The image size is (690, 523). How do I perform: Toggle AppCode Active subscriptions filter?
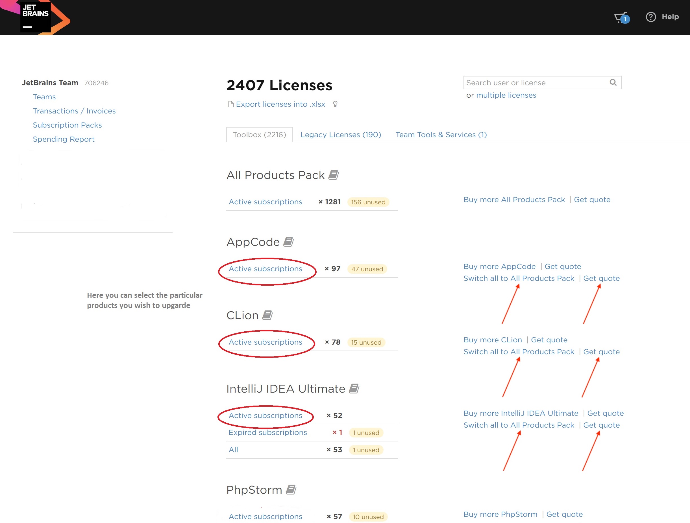click(265, 269)
